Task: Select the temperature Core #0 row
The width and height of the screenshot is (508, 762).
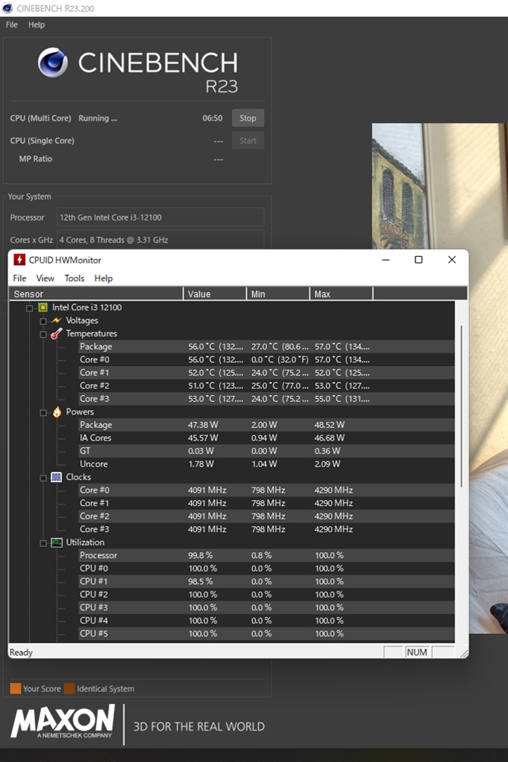Action: coord(266,359)
